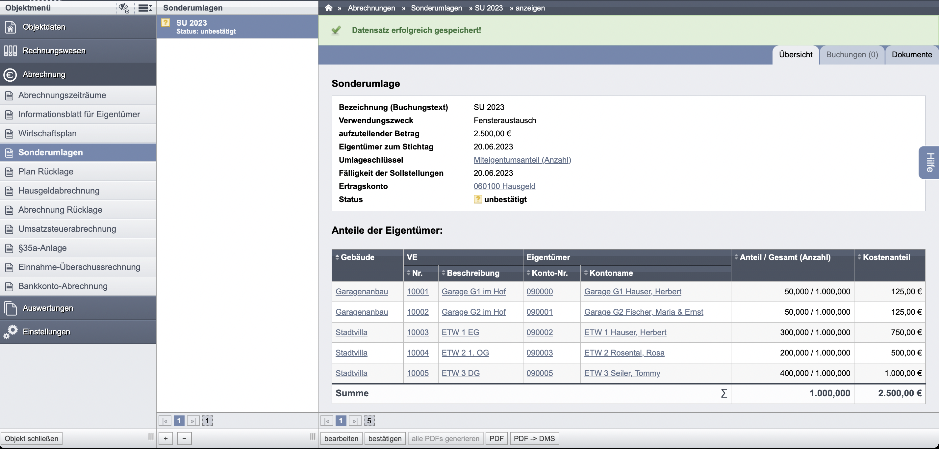Open the Miteigentumsanteil (Anzahl) link
Image resolution: width=939 pixels, height=449 pixels.
pos(522,160)
